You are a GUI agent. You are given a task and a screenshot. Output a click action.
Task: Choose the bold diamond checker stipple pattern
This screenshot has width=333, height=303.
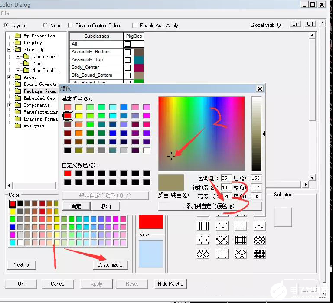pyautogui.click(x=260, y=254)
